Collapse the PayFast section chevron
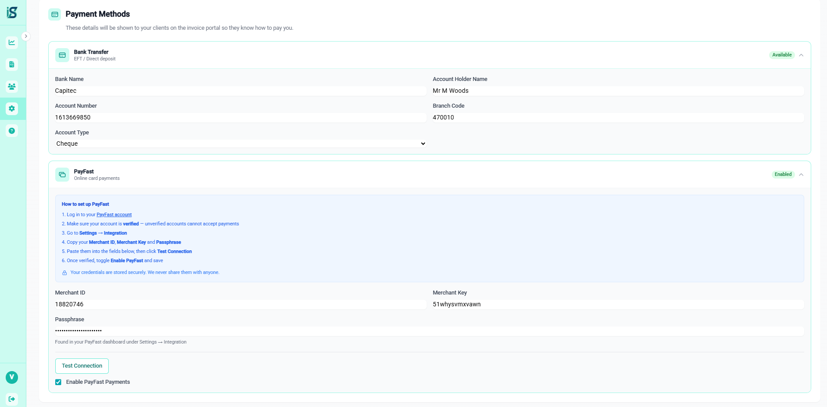The width and height of the screenshot is (827, 407). [801, 175]
